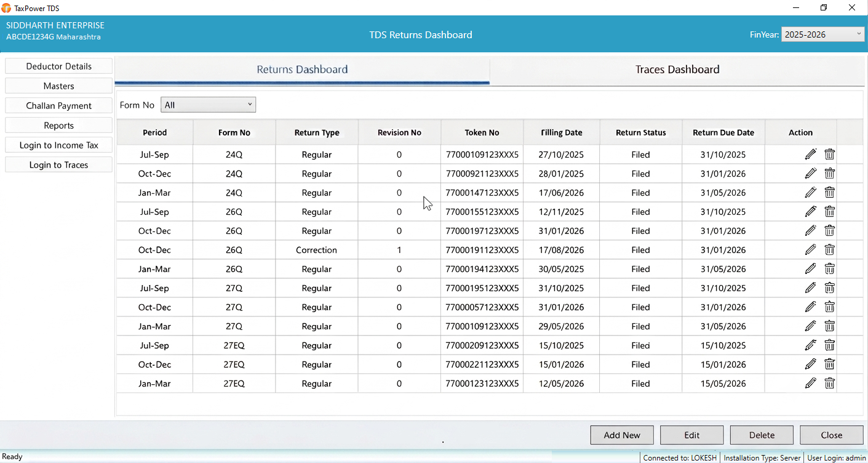The width and height of the screenshot is (868, 463).
Task: Click Installation Type: Server status entry
Action: click(x=762, y=457)
